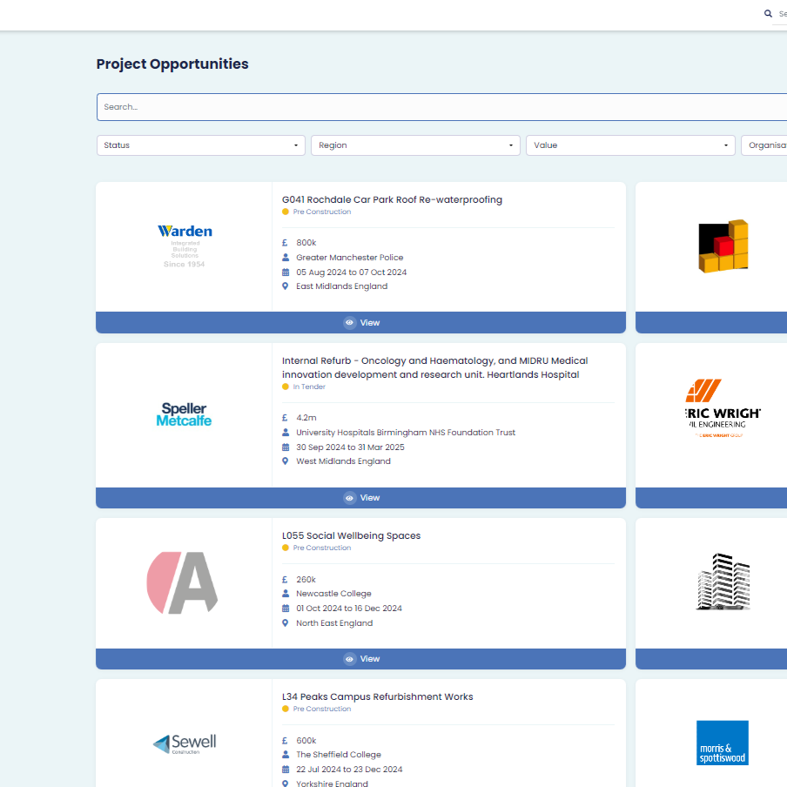Click the pound icon beside 260k

(x=285, y=579)
